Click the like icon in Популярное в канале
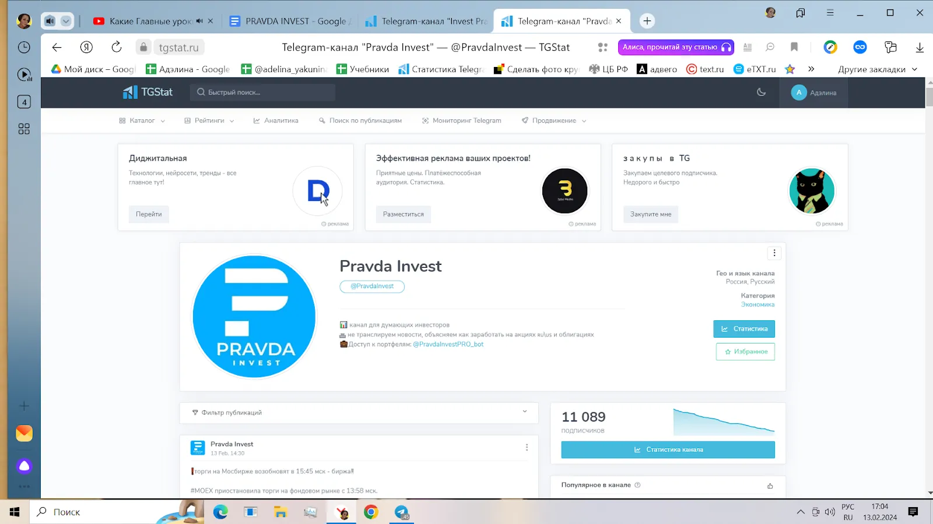The height and width of the screenshot is (524, 933). pos(770,486)
